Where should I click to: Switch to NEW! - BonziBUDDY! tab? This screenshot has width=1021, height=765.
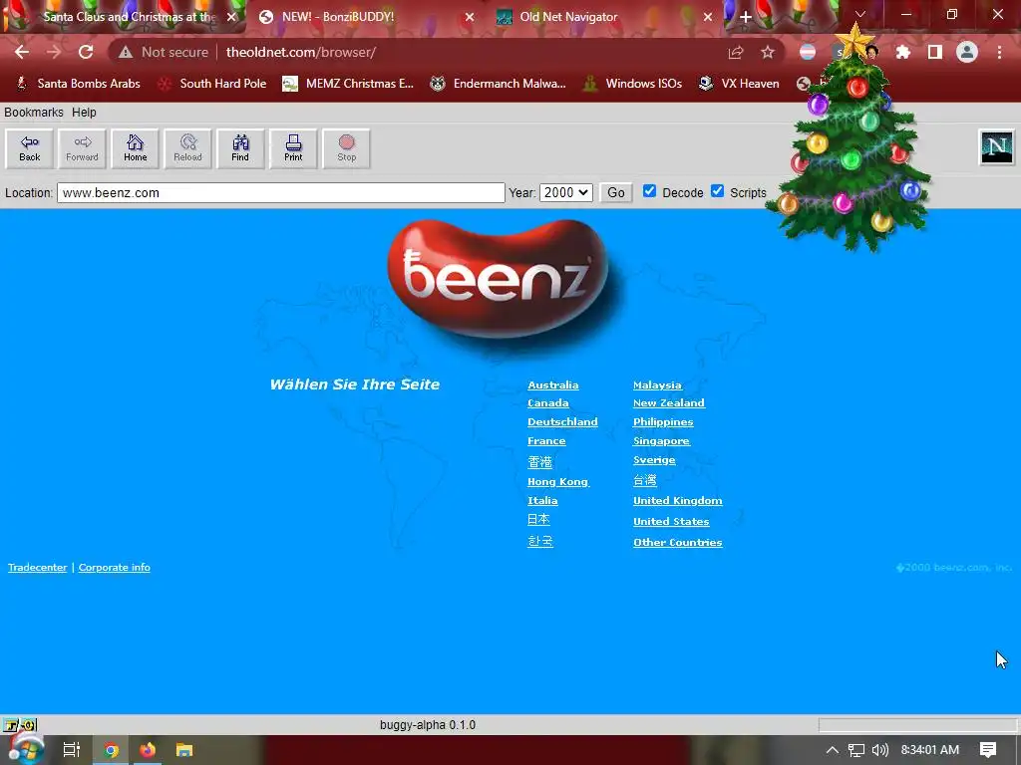point(365,17)
